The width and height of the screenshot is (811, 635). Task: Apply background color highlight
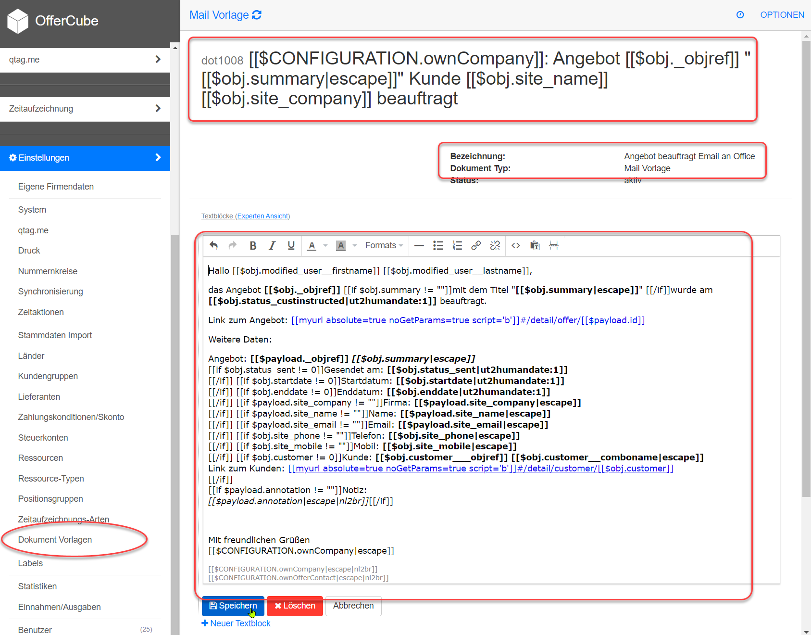(341, 245)
